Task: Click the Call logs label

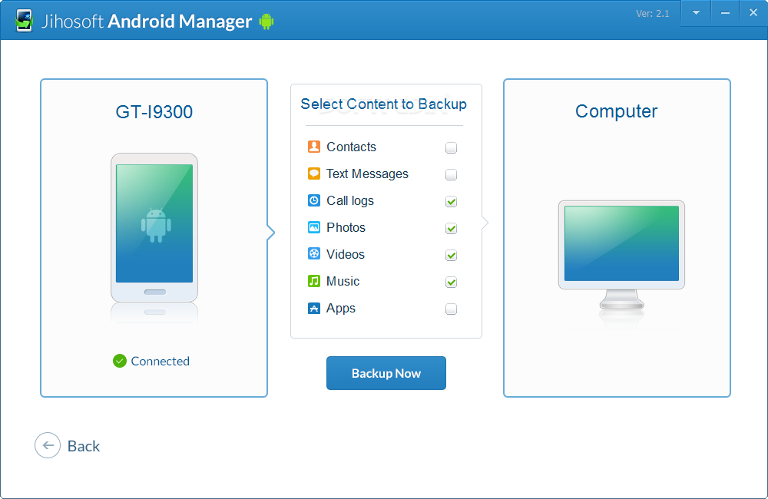Action: pyautogui.click(x=350, y=201)
